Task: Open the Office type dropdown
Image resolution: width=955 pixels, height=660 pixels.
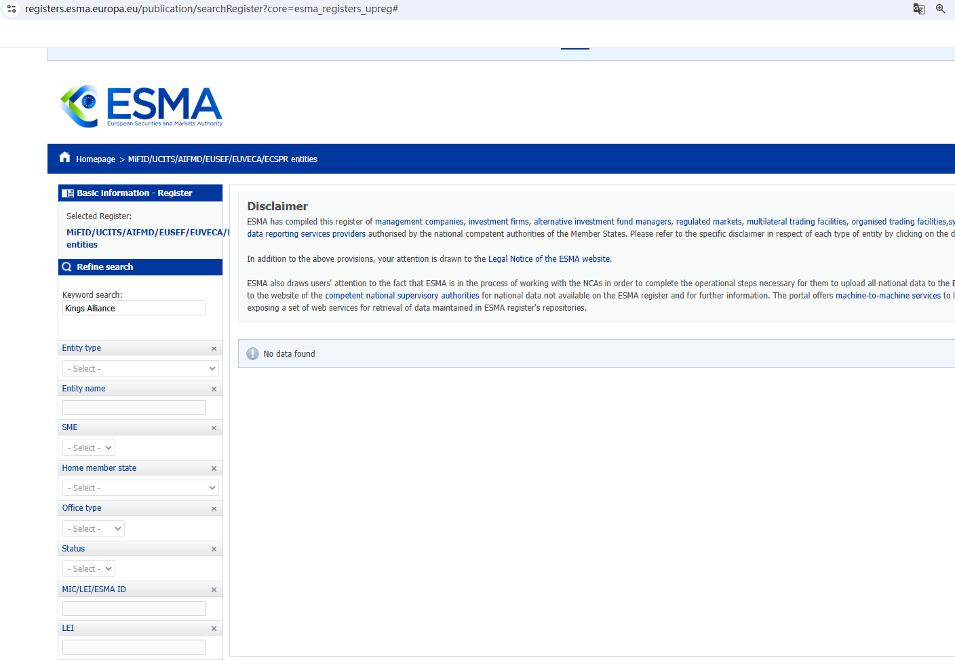Action: [x=94, y=528]
